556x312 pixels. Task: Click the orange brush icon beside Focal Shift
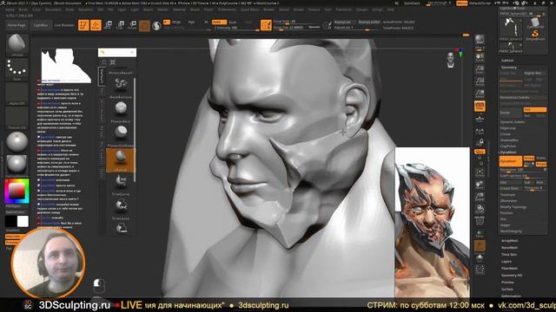[266, 25]
